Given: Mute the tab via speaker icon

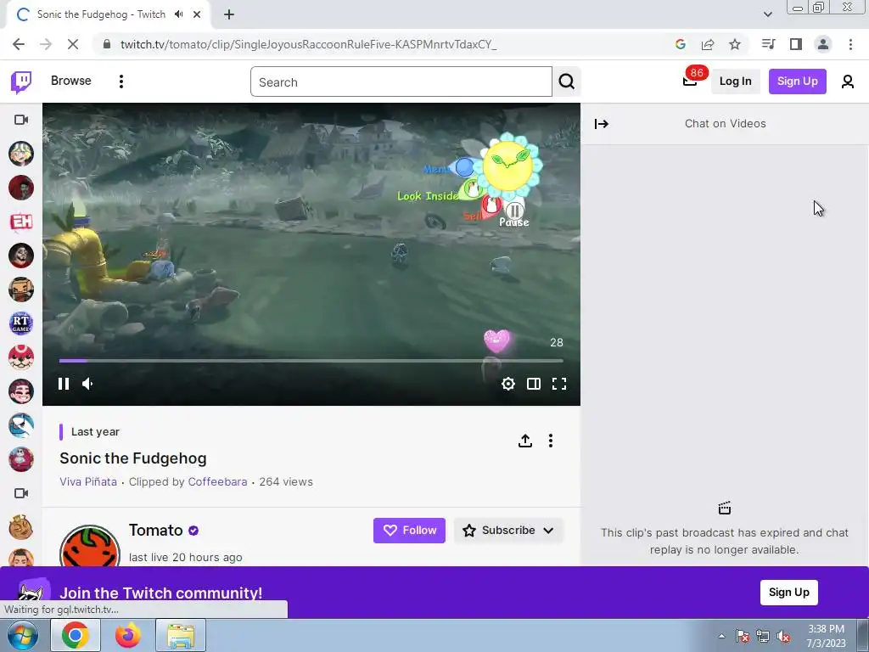Looking at the screenshot, I should pos(178,14).
